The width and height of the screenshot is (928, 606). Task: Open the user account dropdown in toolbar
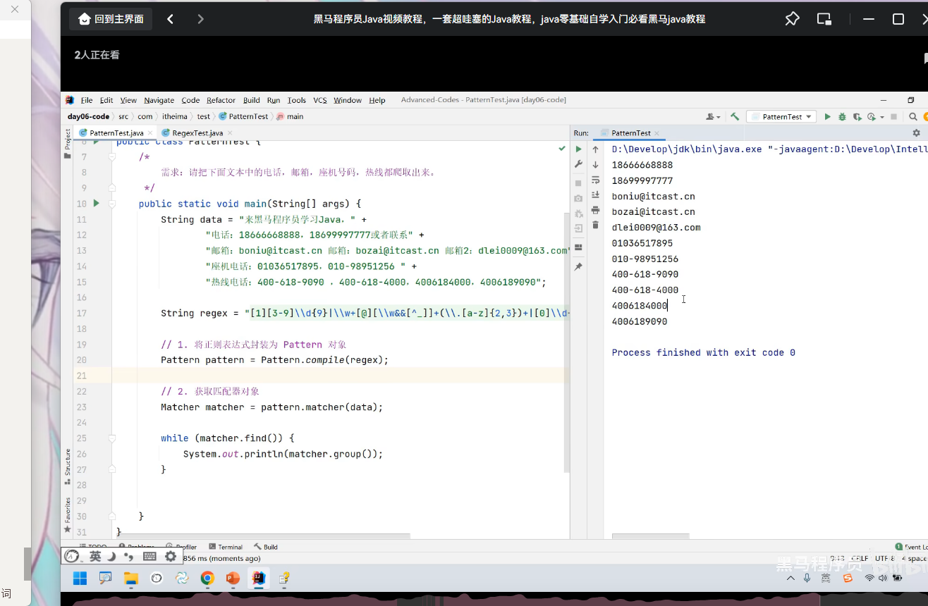(x=713, y=117)
